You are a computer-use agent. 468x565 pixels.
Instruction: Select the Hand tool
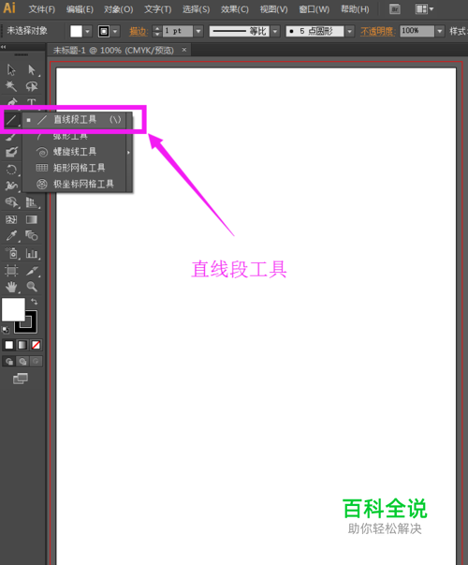pyautogui.click(x=11, y=287)
